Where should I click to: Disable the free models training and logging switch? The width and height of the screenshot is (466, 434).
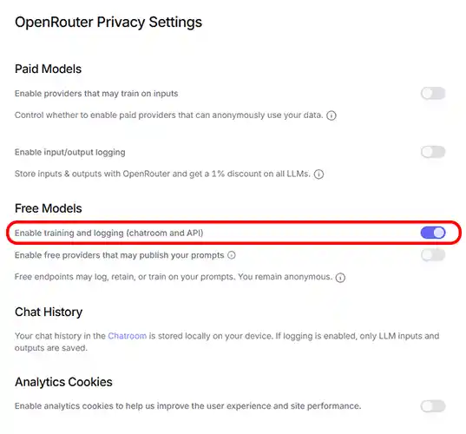[x=433, y=233]
